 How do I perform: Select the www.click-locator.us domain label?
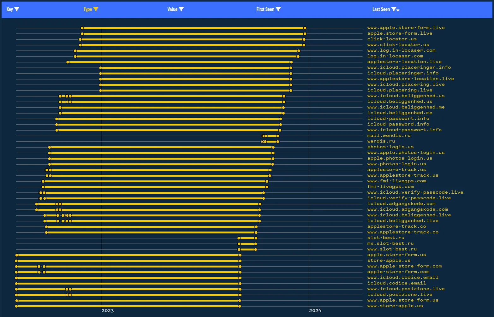pos(398,45)
